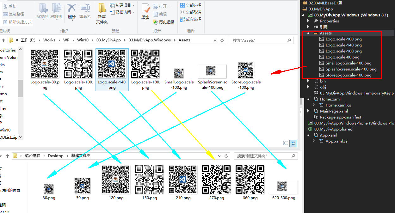Expand the obj folder node
395x213 pixels.
pyautogui.click(x=308, y=87)
